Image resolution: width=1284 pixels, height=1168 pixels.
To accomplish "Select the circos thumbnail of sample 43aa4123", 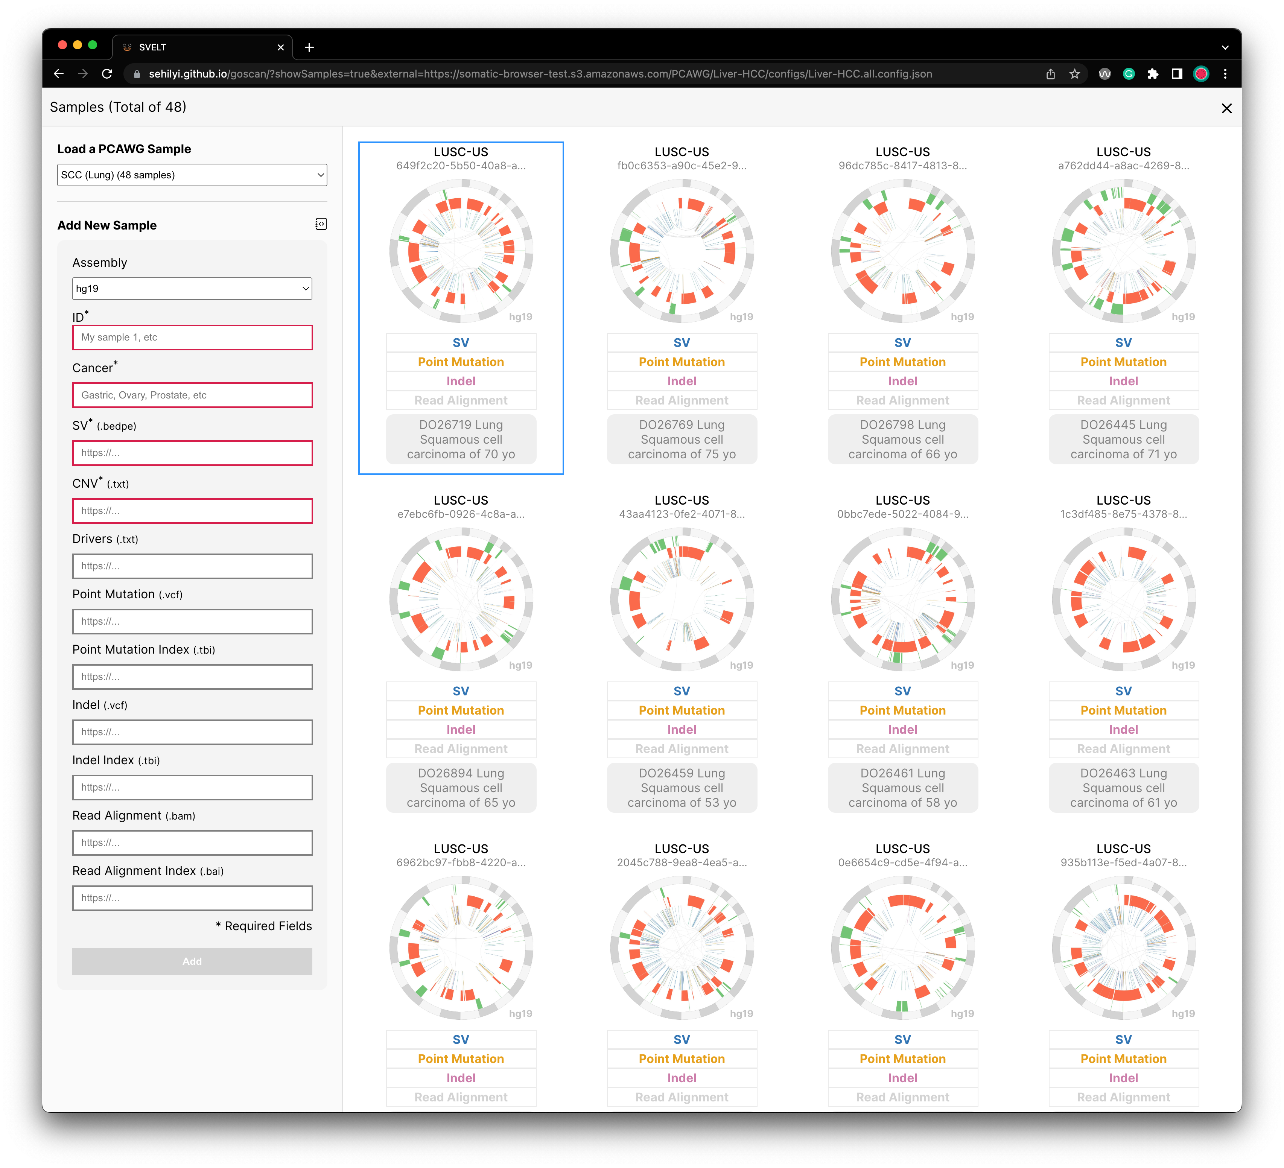I will (682, 600).
